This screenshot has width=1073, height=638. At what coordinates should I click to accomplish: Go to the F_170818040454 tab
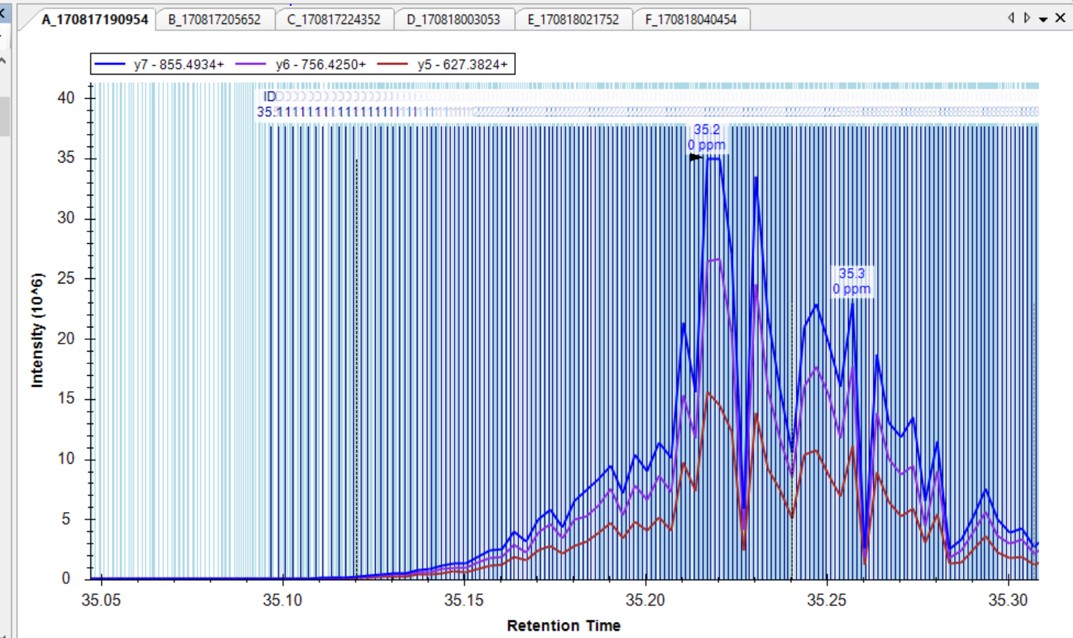click(690, 20)
